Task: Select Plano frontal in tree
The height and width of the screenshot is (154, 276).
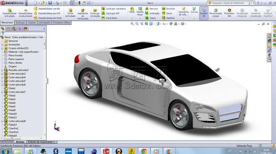Action: [15, 55]
